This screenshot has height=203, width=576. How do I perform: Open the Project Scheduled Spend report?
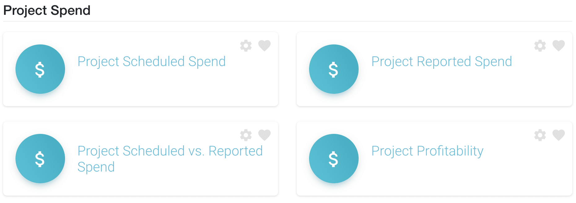point(151,62)
